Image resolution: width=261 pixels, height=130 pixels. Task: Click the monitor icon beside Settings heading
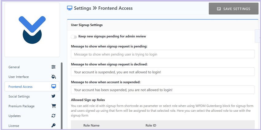tap(70, 8)
